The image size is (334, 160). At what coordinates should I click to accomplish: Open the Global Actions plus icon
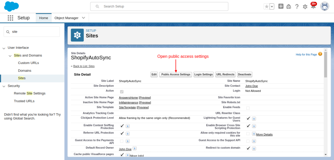pyautogui.click(x=281, y=7)
